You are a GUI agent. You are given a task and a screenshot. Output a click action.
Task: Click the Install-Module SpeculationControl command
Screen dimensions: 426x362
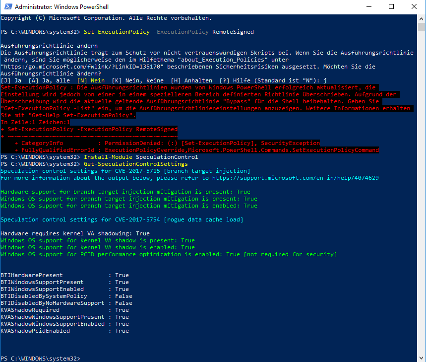141,157
